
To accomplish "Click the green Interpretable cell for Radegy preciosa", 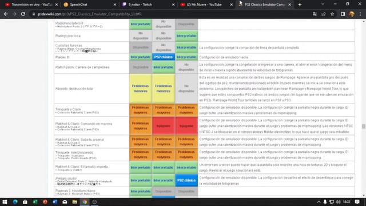I will (186, 35).
